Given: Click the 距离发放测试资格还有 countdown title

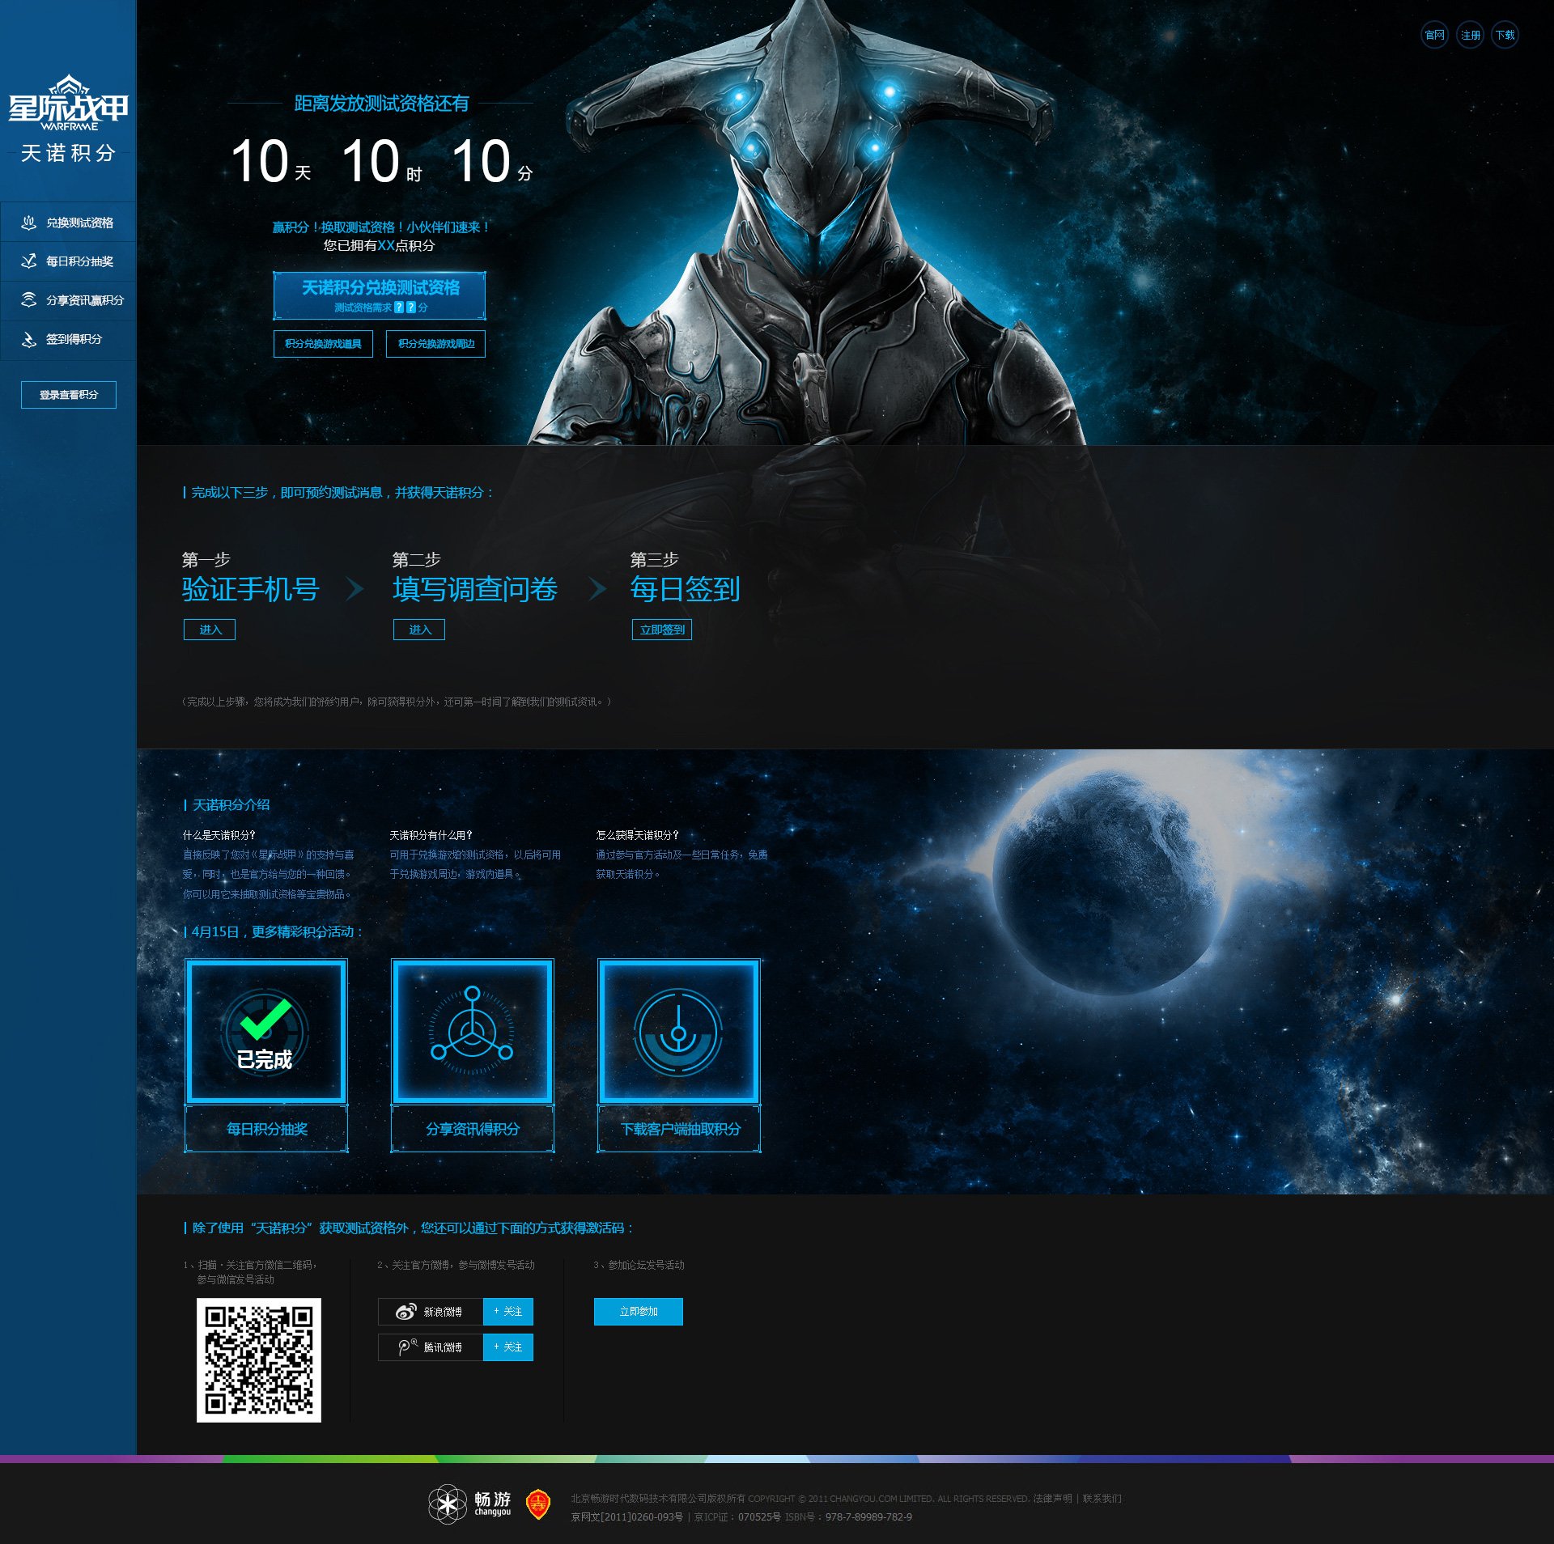Looking at the screenshot, I should (x=381, y=104).
